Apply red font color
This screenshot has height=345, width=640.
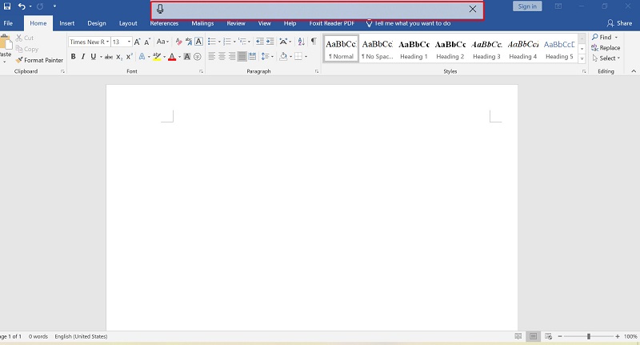[172, 57]
